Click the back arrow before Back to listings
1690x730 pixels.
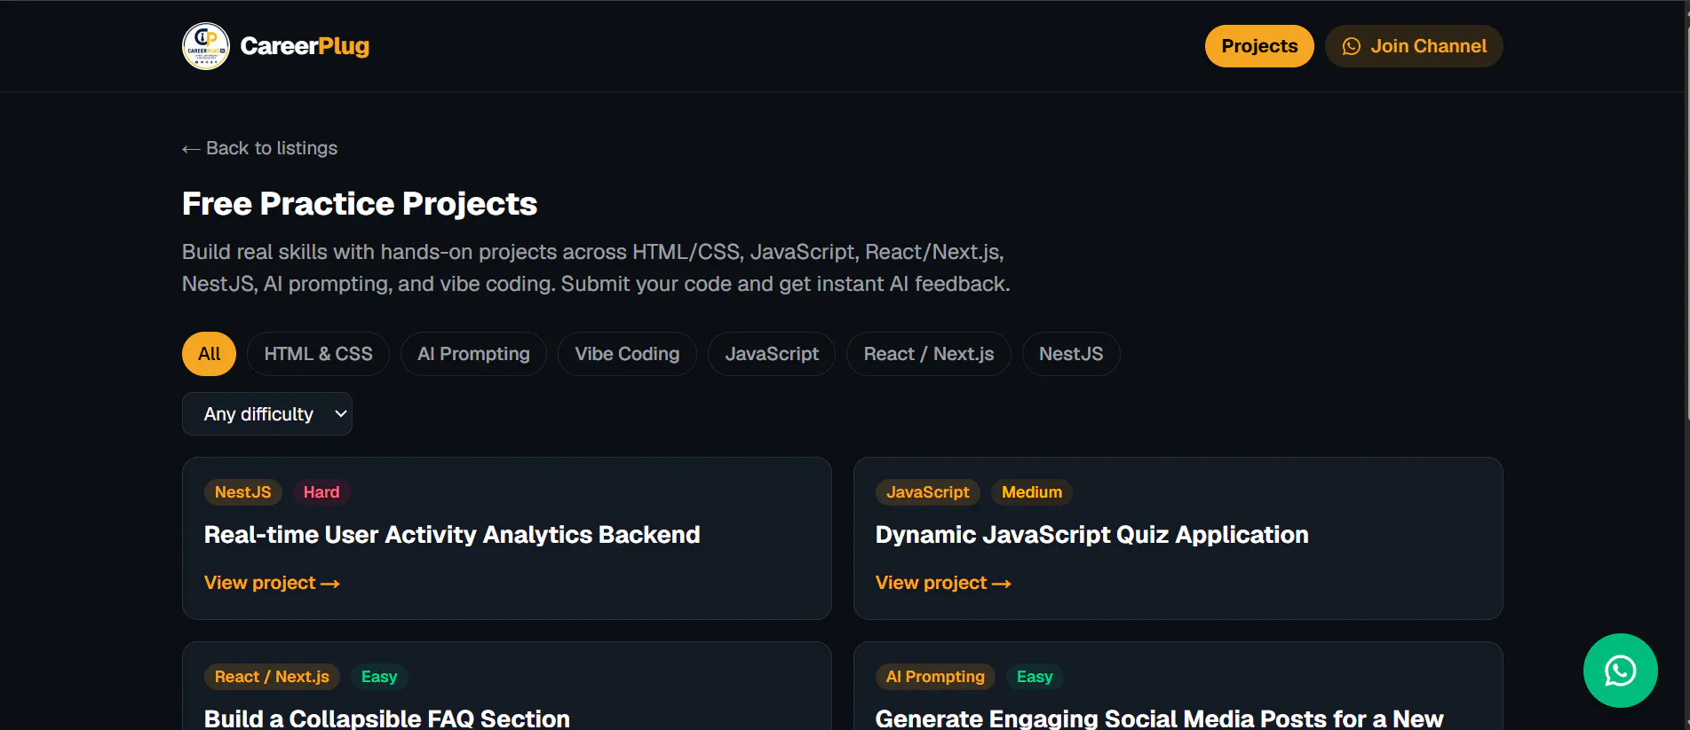coord(191,149)
